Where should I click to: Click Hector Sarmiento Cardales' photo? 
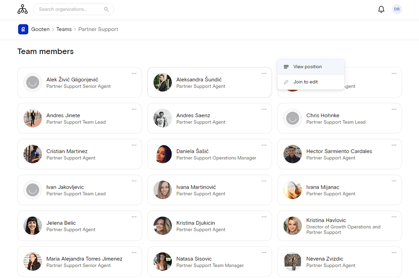(x=292, y=154)
